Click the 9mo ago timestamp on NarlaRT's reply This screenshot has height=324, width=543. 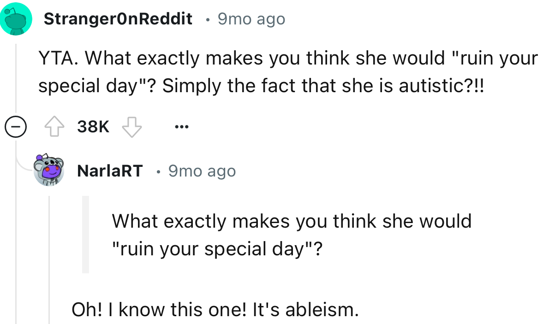(202, 170)
